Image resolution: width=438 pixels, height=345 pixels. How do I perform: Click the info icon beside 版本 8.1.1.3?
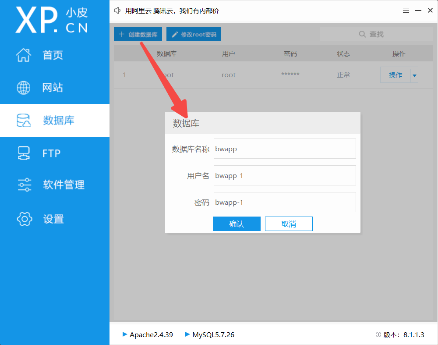(x=378, y=334)
